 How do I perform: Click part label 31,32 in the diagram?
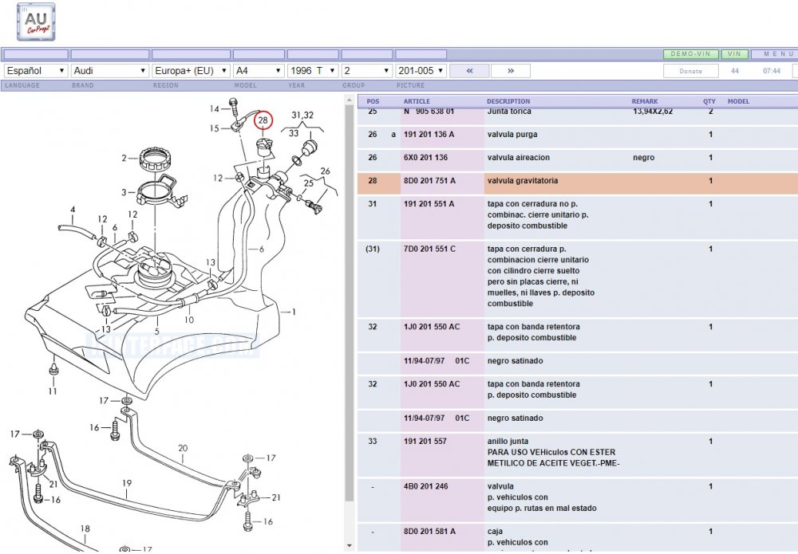point(302,116)
